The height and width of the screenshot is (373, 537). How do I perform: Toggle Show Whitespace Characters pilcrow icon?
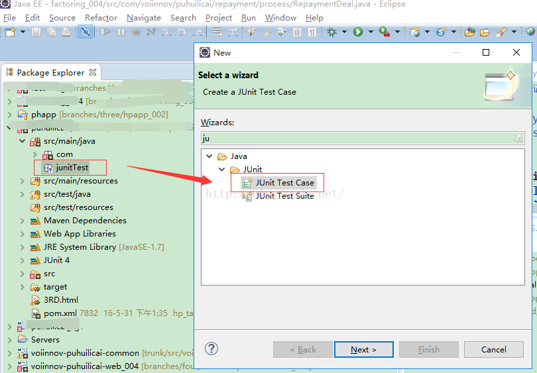312,32
